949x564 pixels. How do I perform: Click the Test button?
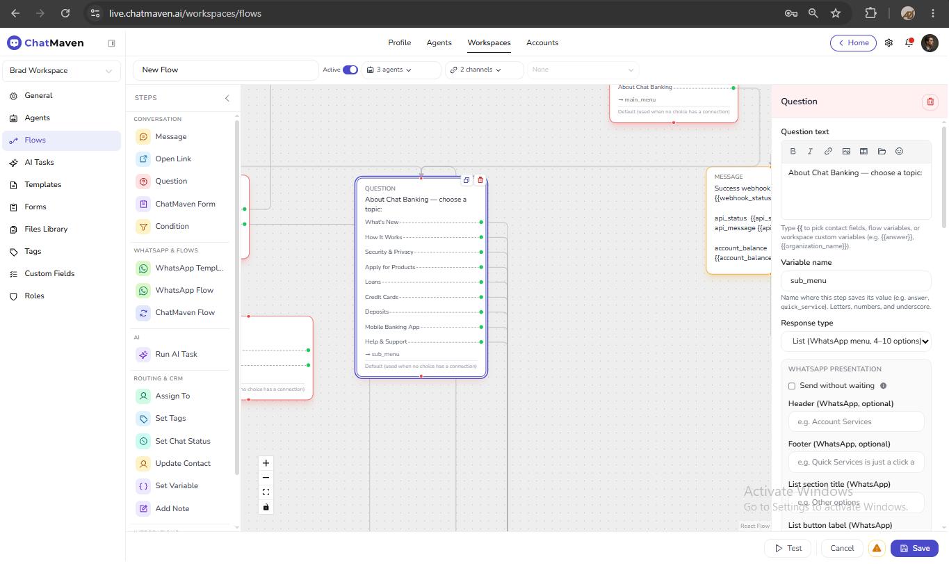click(x=788, y=548)
